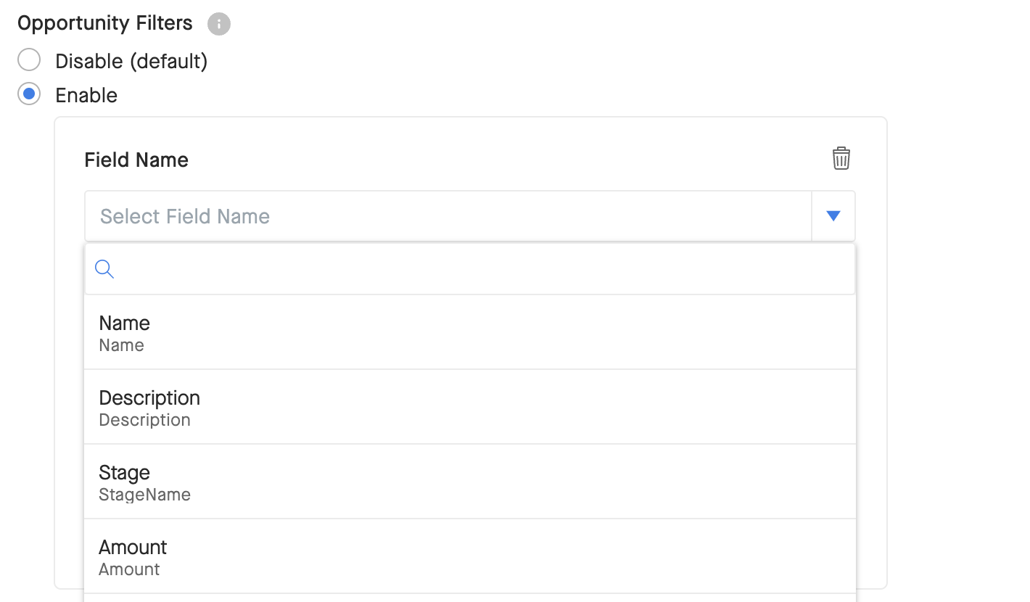Click the info icon beside Opportunity Filters
The width and height of the screenshot is (1030, 602).
click(x=219, y=24)
